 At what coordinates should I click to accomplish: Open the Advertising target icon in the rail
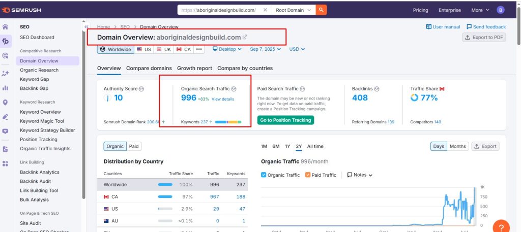pyautogui.click(x=5, y=56)
